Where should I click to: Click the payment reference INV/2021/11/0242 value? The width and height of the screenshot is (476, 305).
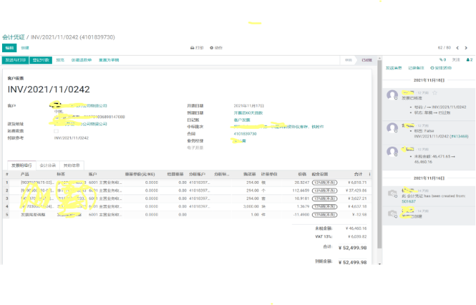tap(71, 138)
